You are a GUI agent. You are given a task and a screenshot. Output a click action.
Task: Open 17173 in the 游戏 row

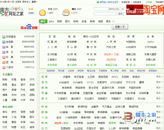tap(90, 82)
